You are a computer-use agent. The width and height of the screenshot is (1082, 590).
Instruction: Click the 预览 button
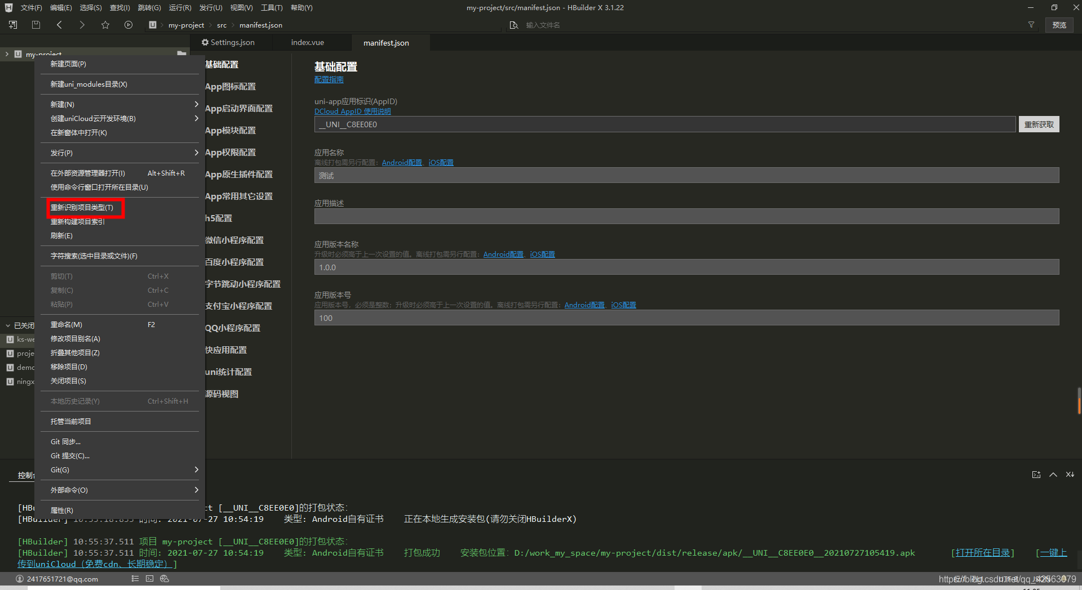tap(1059, 25)
